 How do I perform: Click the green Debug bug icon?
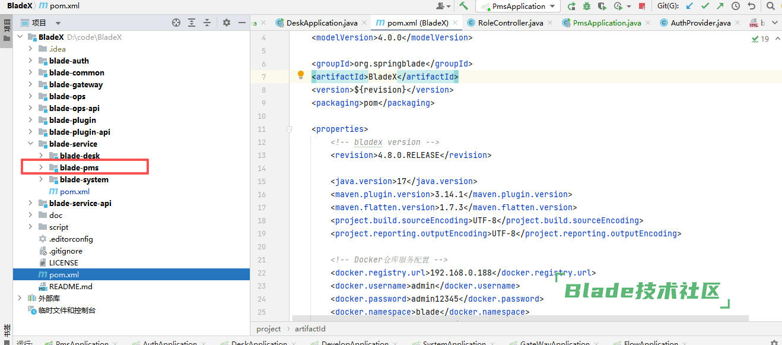[x=587, y=6]
